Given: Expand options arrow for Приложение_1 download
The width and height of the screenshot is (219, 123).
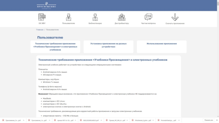Looking at the screenshot, I should [50, 120].
